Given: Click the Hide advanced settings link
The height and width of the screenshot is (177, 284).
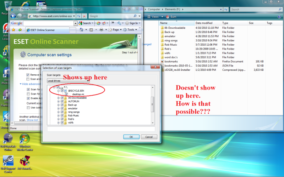Looking at the screenshot, I should click(30, 84).
